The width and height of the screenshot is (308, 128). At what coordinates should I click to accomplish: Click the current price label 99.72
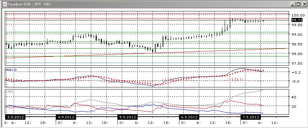297,20
